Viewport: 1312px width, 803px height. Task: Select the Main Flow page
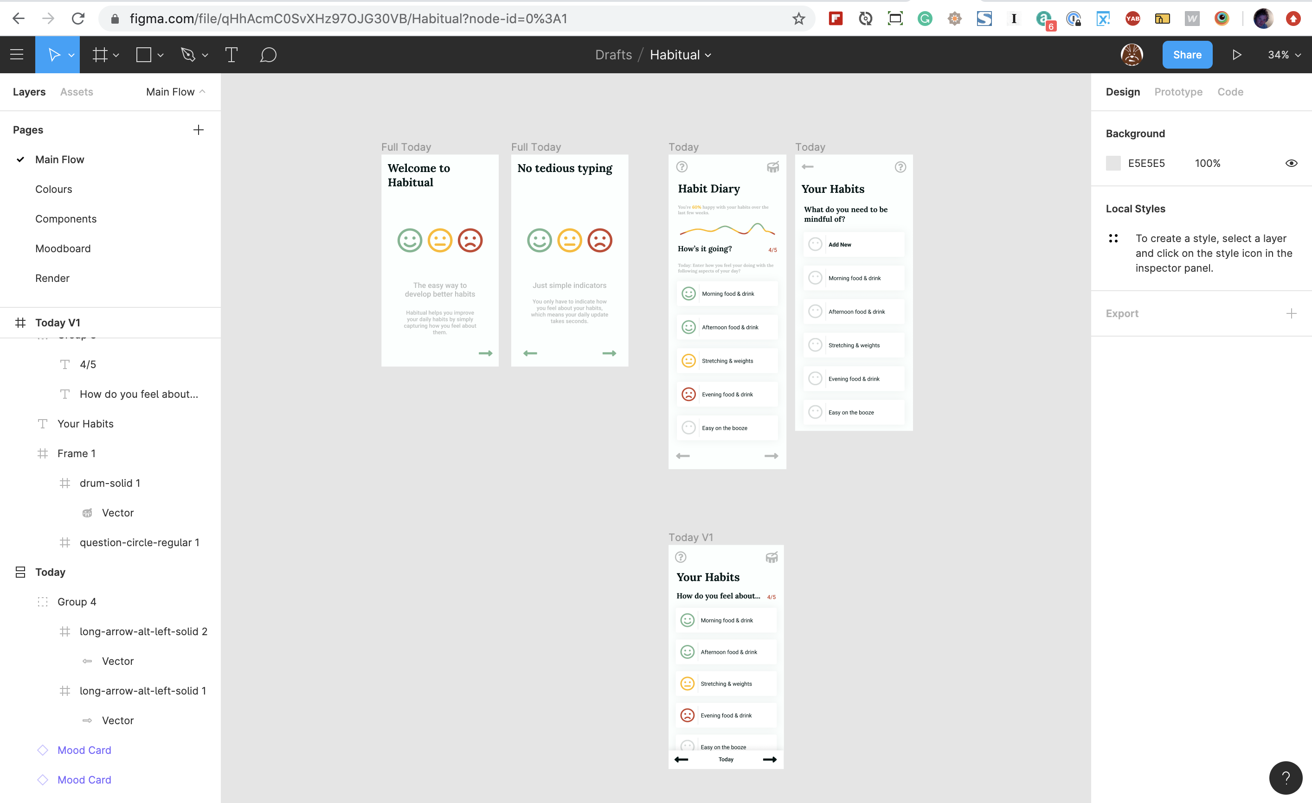(60, 159)
